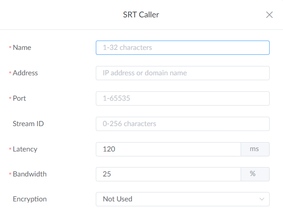Click the Port field label
This screenshot has height=217, width=283.
point(20,98)
